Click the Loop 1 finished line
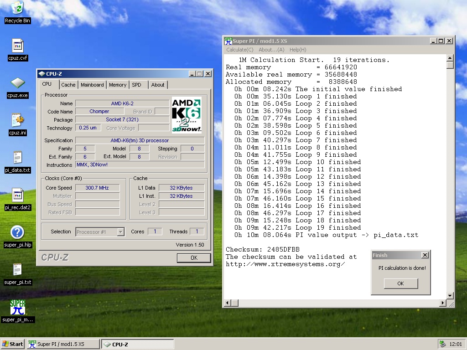Image resolution: width=467 pixels, height=350 pixels. tap(296, 97)
